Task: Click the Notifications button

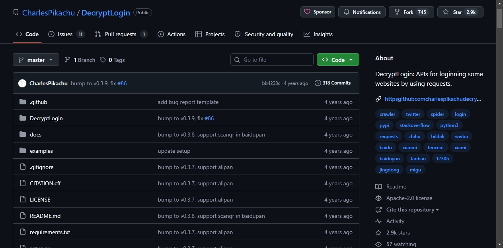Action: (362, 12)
